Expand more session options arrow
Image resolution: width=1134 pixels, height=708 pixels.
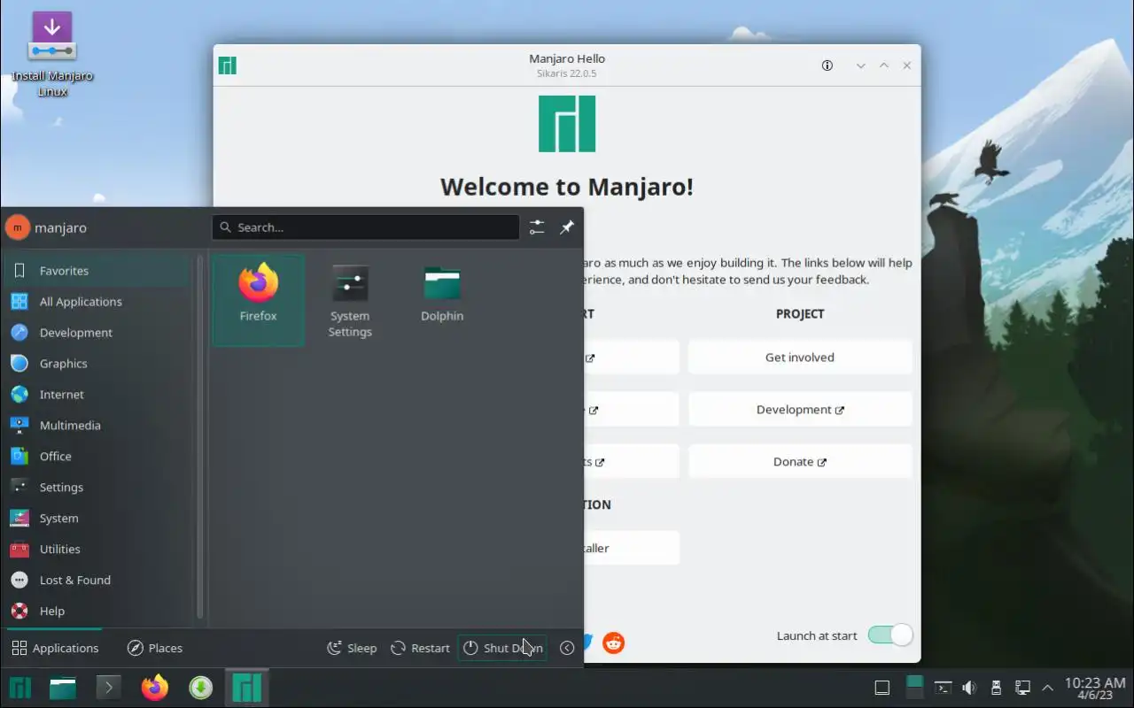pos(567,648)
